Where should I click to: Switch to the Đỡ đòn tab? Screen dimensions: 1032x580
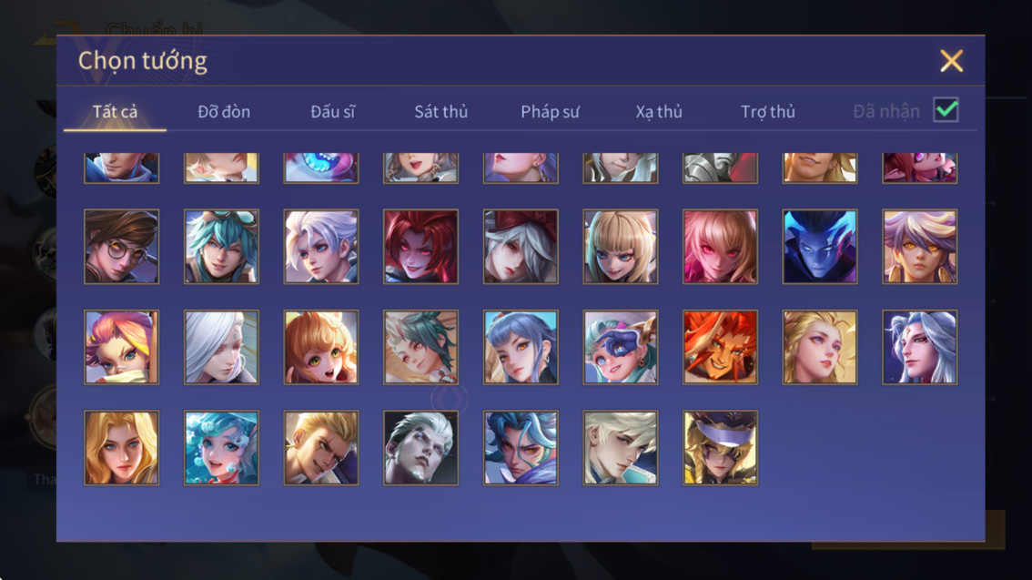pyautogui.click(x=224, y=111)
